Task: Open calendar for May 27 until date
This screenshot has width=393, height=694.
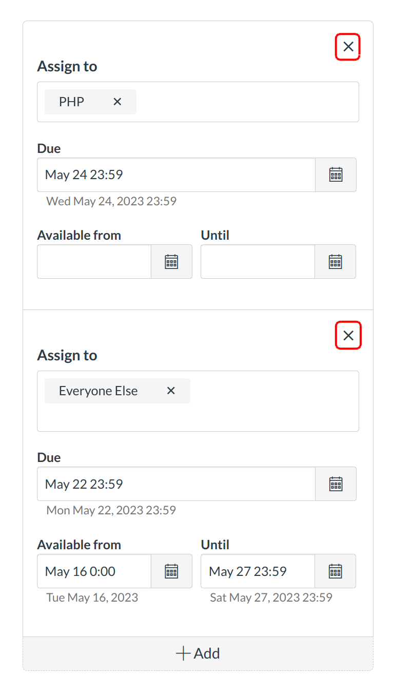Action: click(x=335, y=571)
